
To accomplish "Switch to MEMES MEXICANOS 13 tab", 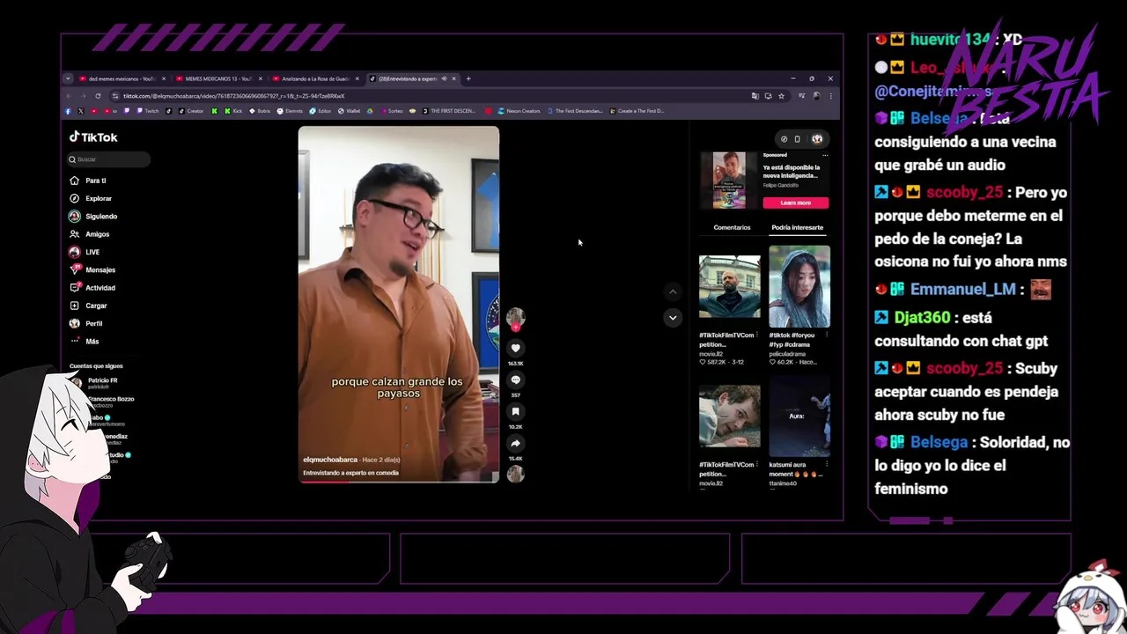I will point(218,78).
